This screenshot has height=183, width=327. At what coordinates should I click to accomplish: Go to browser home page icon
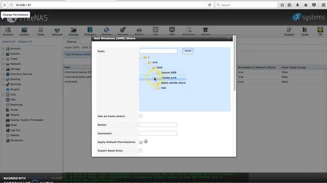click(306, 5)
